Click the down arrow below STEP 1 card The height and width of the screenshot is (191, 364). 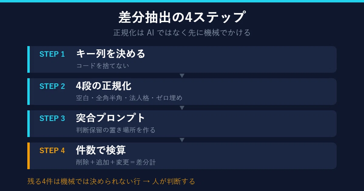click(x=182, y=75)
